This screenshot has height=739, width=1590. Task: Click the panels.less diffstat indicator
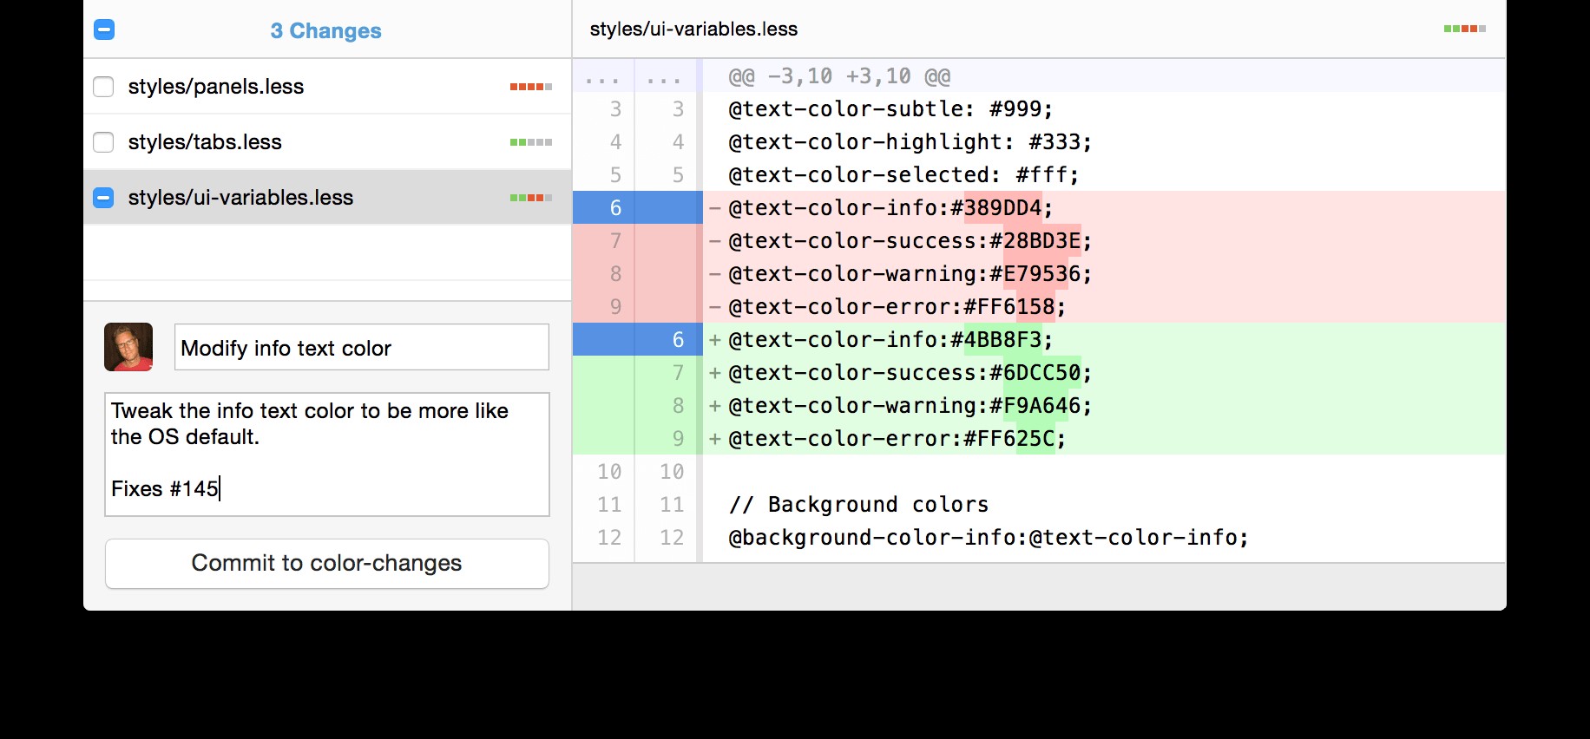pyautogui.click(x=530, y=87)
